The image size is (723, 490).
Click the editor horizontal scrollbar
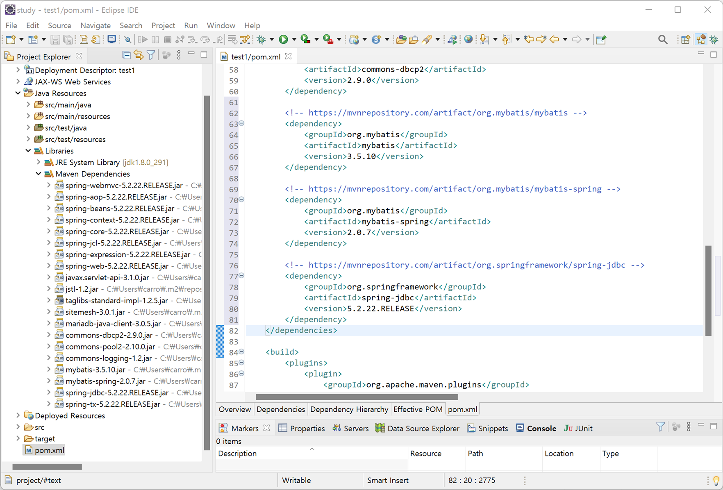pos(357,397)
